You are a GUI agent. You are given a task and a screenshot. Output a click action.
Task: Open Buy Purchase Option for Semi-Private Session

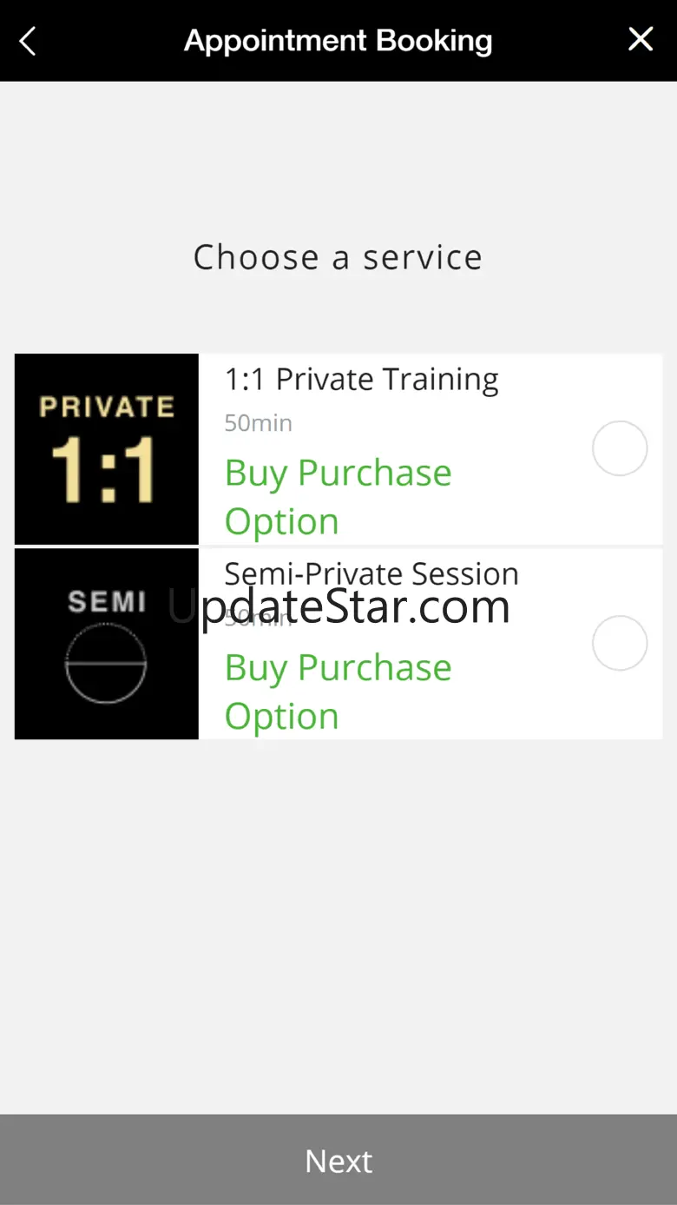[x=338, y=692]
